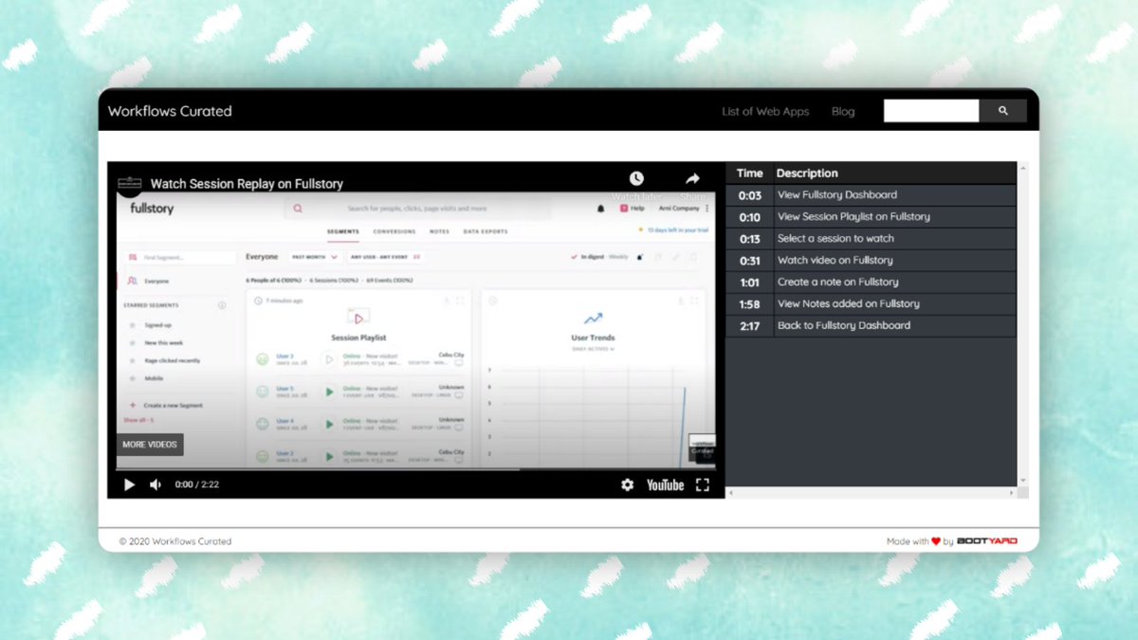Focus the site search input field
Viewport: 1138px width, 640px height.
point(931,111)
